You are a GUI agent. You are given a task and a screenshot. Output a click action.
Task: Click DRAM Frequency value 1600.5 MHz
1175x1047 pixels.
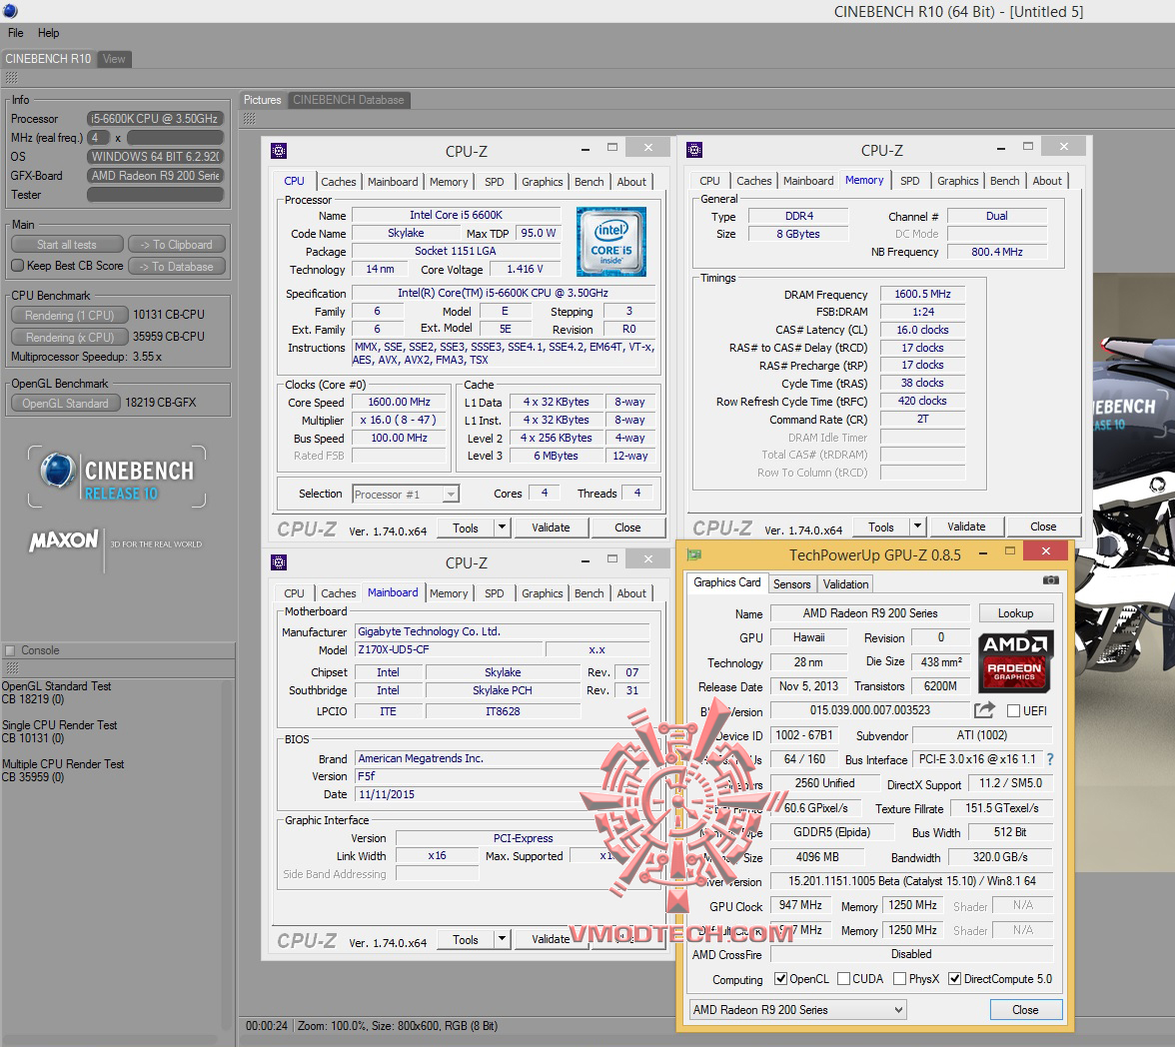tap(922, 295)
